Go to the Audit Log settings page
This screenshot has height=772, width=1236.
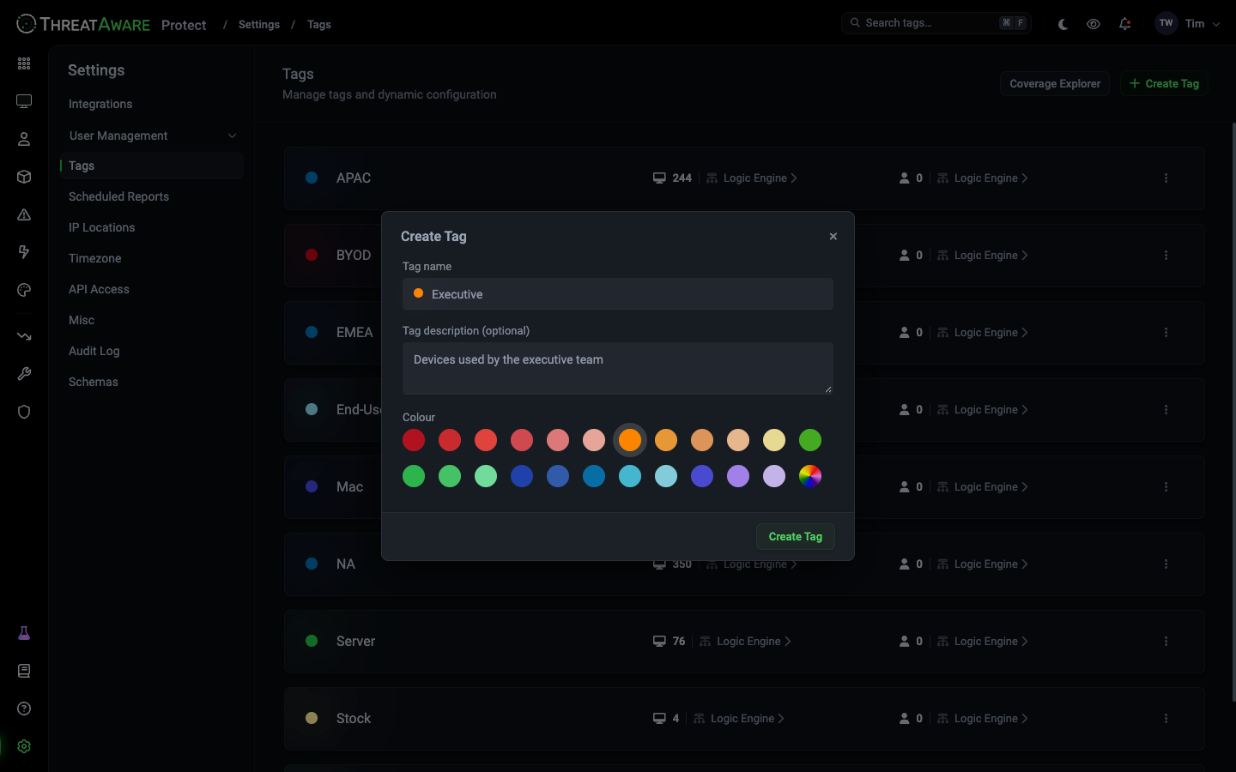pyautogui.click(x=94, y=351)
